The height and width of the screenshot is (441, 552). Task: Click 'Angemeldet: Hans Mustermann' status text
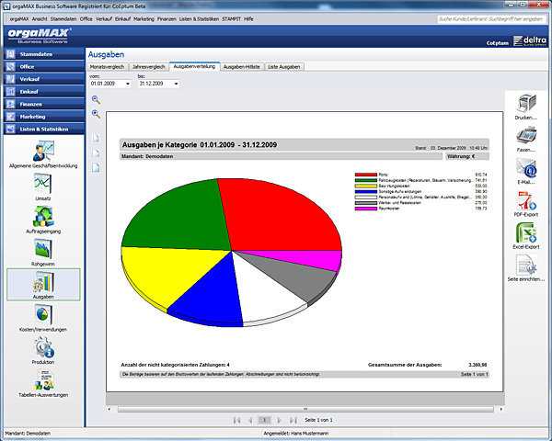(296, 434)
